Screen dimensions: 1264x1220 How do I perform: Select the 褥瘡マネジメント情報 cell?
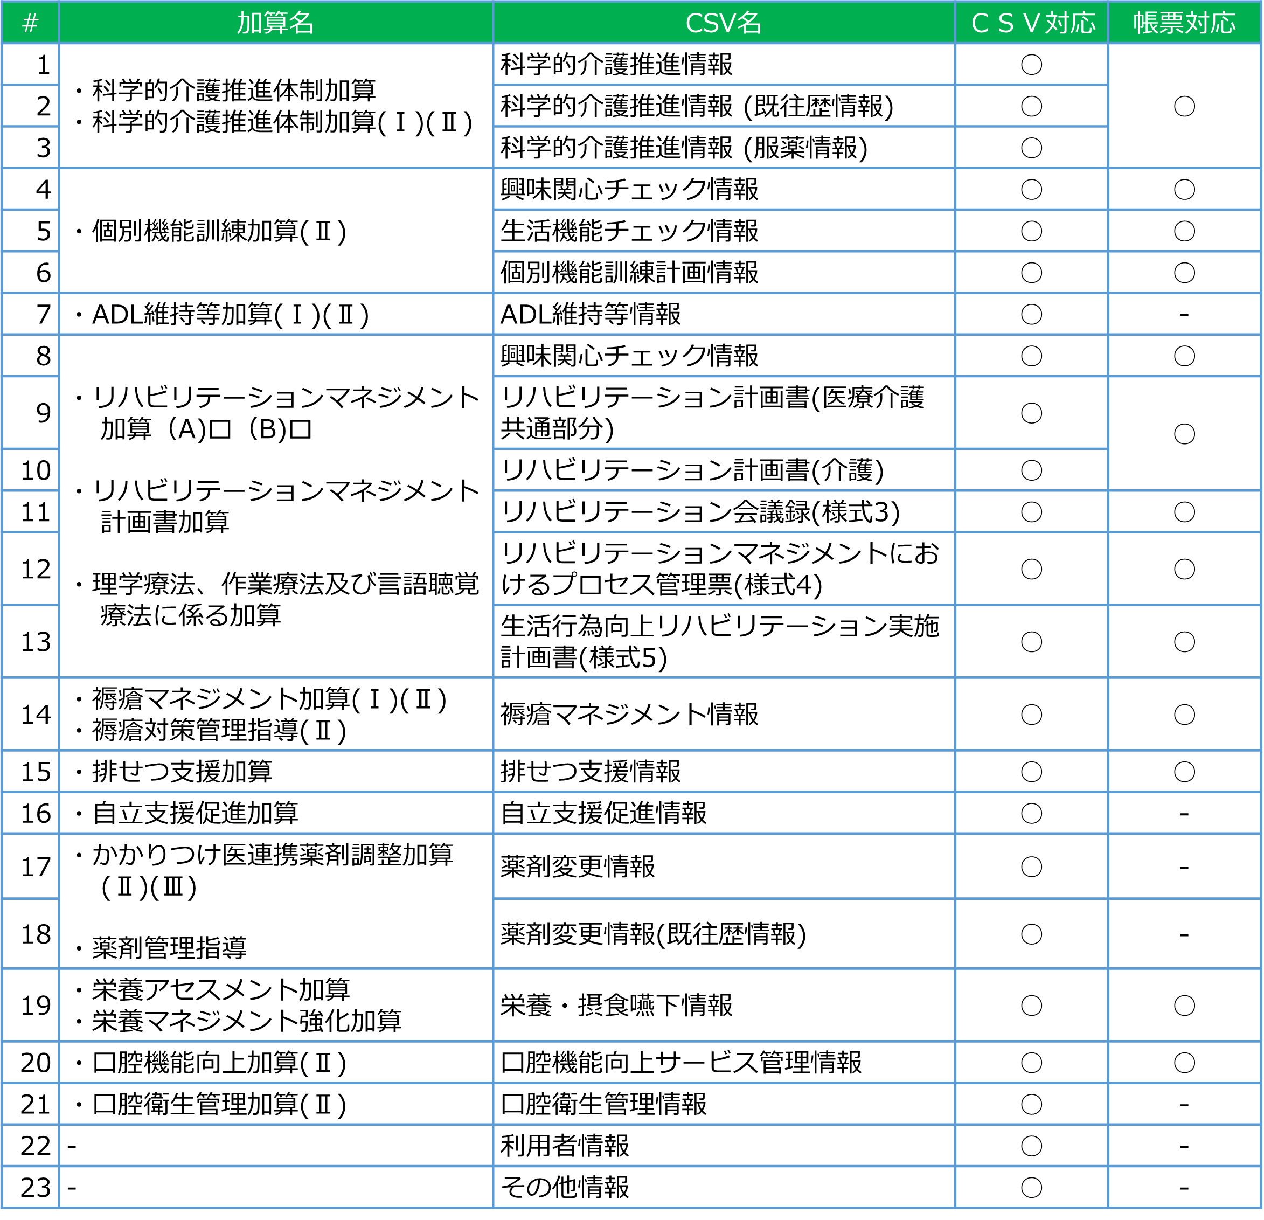coord(724,714)
